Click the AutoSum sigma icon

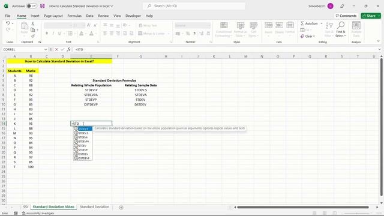(x=302, y=23)
